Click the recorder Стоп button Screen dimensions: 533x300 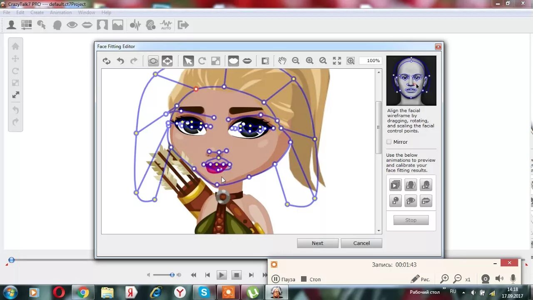[x=311, y=279]
